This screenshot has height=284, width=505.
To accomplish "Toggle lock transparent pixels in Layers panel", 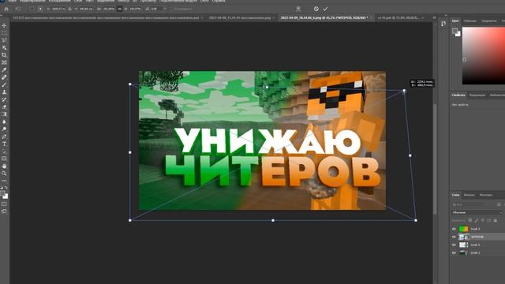I will [x=470, y=220].
